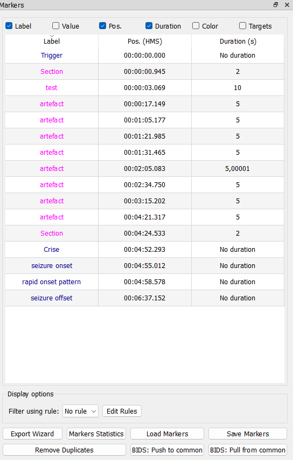Screen dimensions: 293x460
Task: Disable the Duration column checkbox
Action: [149, 26]
